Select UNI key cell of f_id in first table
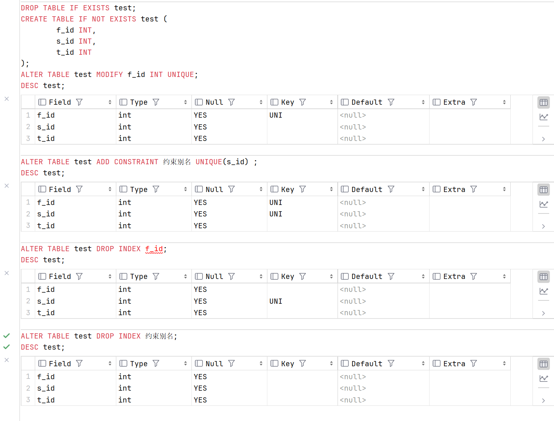This screenshot has height=421, width=554. [x=302, y=115]
